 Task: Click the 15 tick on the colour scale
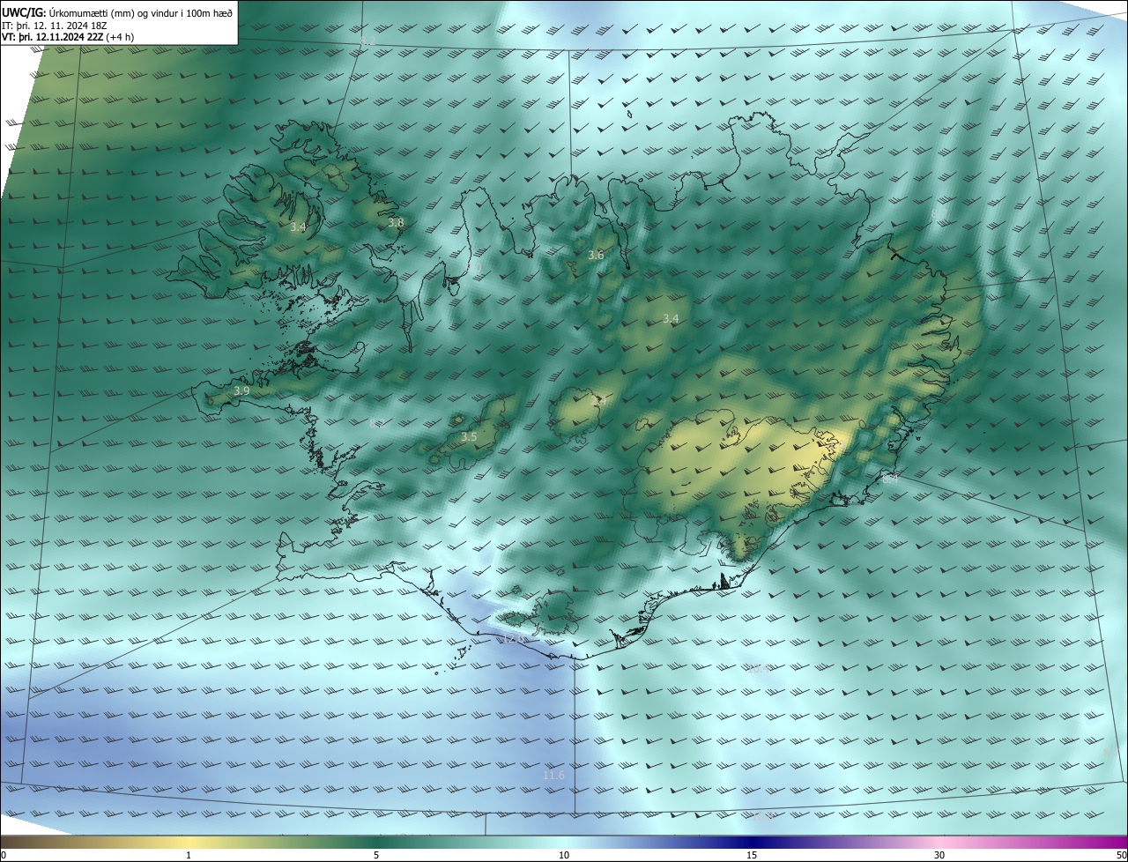click(x=752, y=855)
